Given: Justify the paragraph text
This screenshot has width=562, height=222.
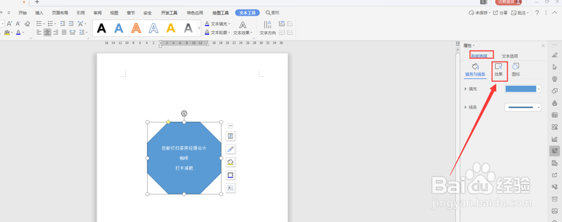Looking at the screenshot, I should pyautogui.click(x=64, y=33).
